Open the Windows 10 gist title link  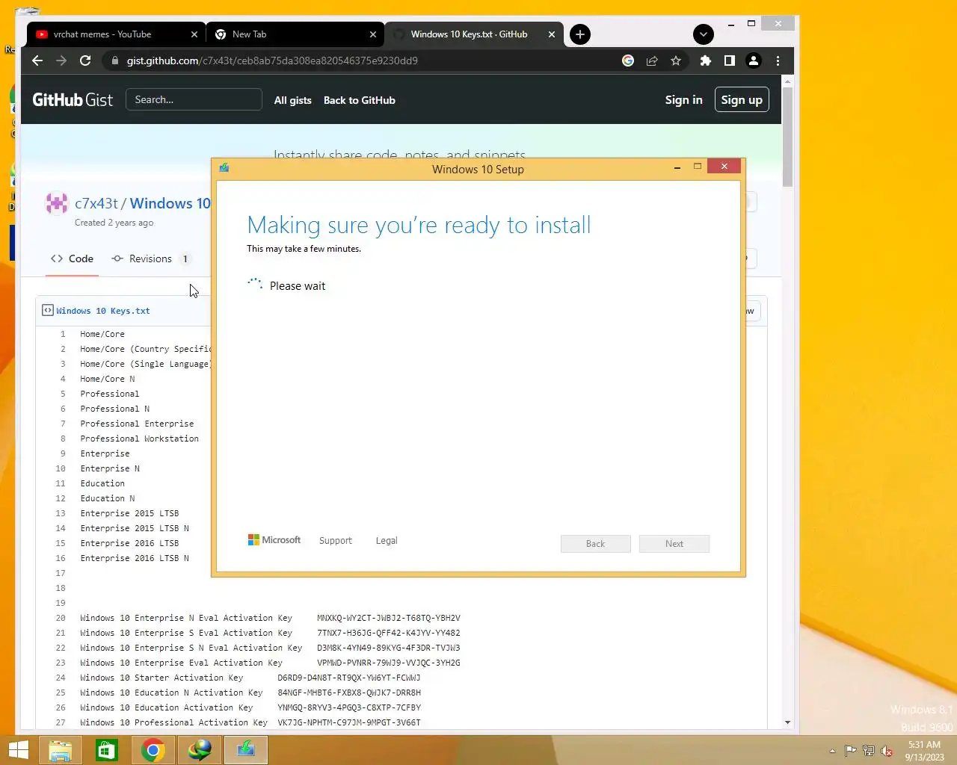(170, 203)
